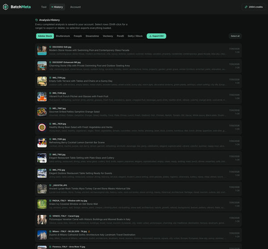This screenshot has width=268, height=249.
Task: Open the Duomo di Milano Cathedral thumbnail
Action: (42, 235)
